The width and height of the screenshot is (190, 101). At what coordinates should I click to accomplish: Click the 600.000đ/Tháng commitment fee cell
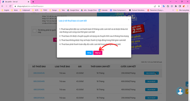tap(128, 81)
